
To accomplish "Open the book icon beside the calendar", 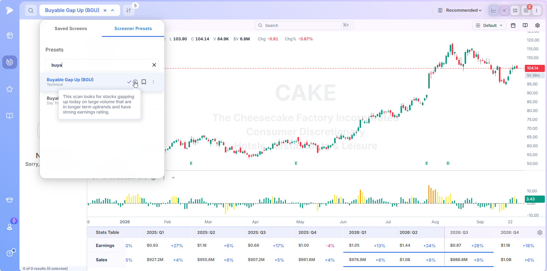I will [x=525, y=25].
